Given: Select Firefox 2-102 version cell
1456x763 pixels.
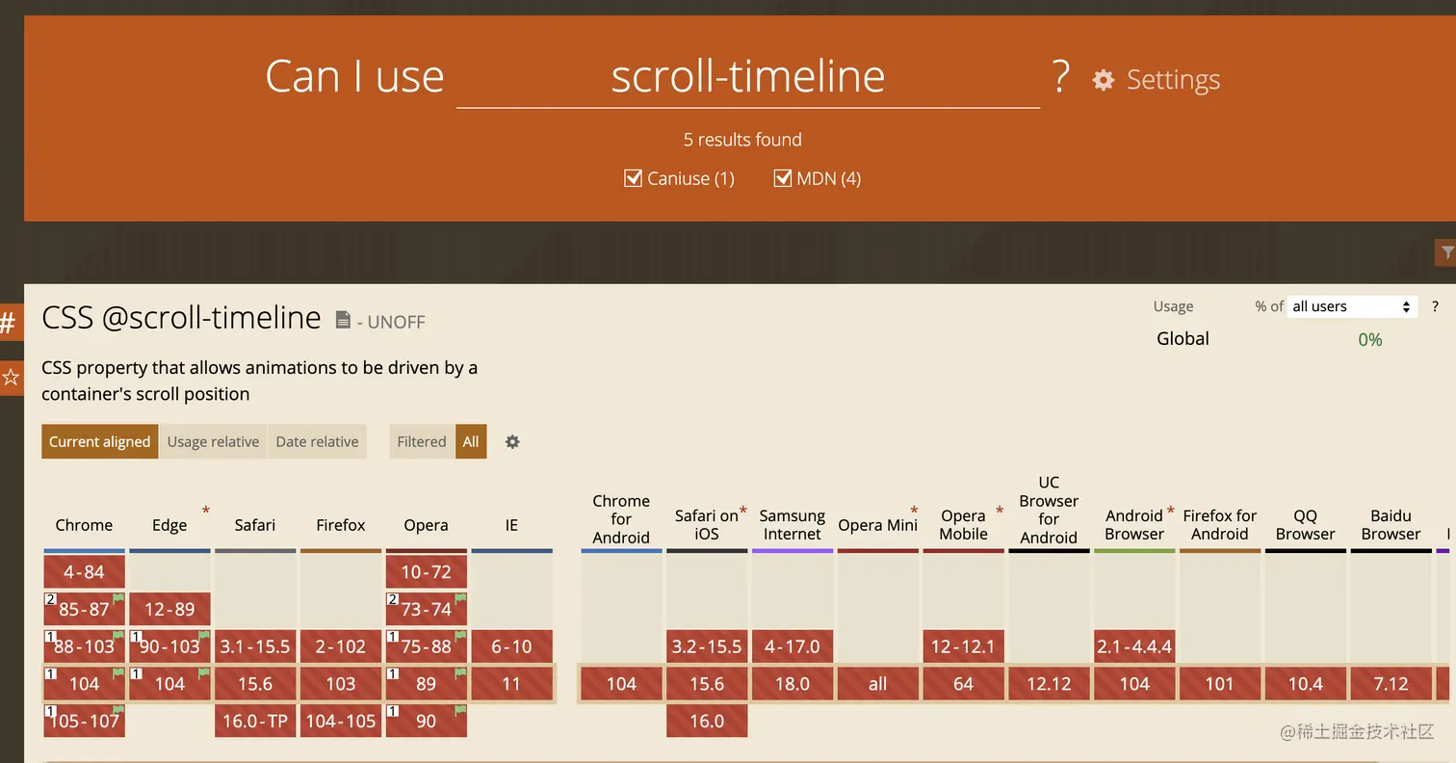Looking at the screenshot, I should point(341,646).
